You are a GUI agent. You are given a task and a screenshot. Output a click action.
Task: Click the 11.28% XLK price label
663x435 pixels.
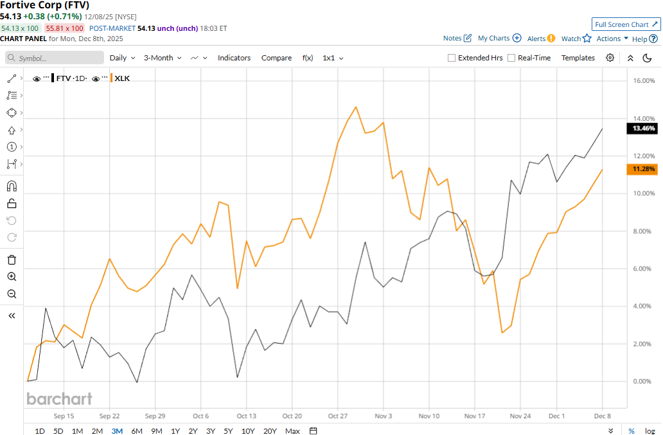[642, 169]
